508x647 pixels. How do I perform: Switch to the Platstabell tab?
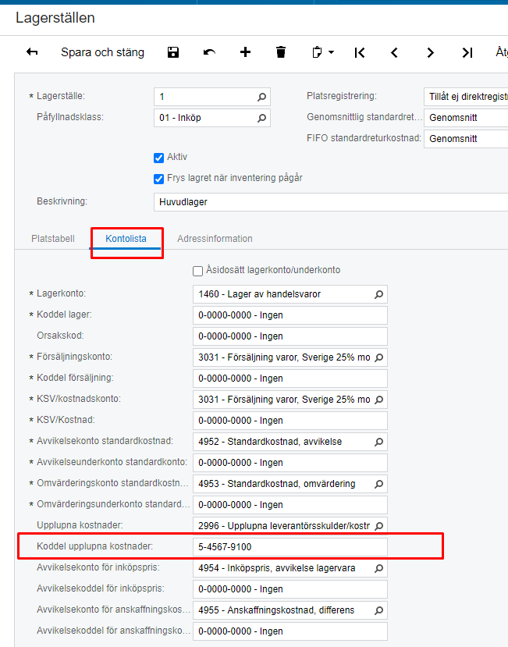[52, 239]
